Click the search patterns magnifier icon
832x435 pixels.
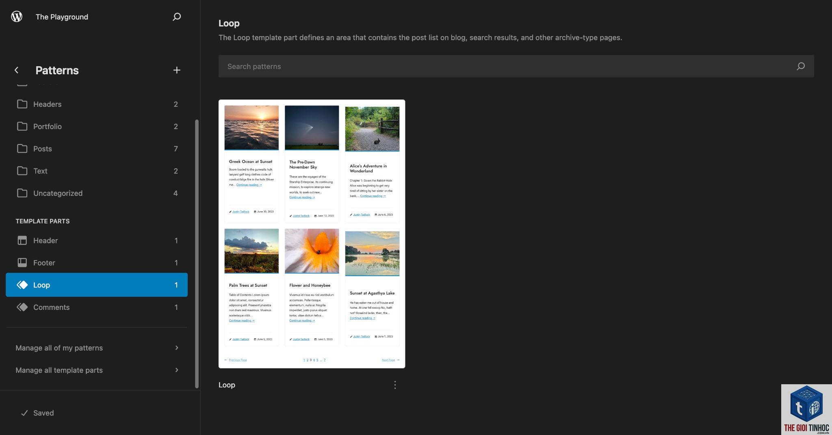pos(801,66)
